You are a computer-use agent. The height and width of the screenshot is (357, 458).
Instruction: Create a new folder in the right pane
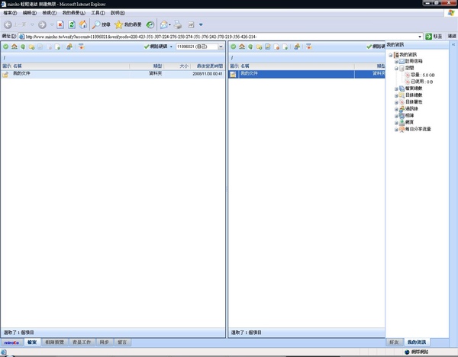pos(259,47)
